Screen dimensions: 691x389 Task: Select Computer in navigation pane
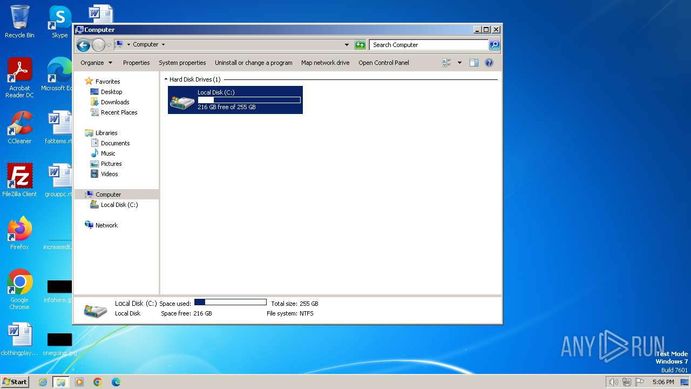[108, 194]
